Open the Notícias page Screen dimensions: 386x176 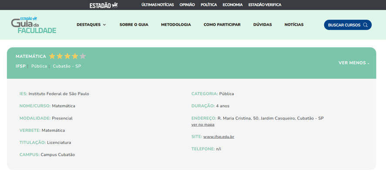coord(294,25)
